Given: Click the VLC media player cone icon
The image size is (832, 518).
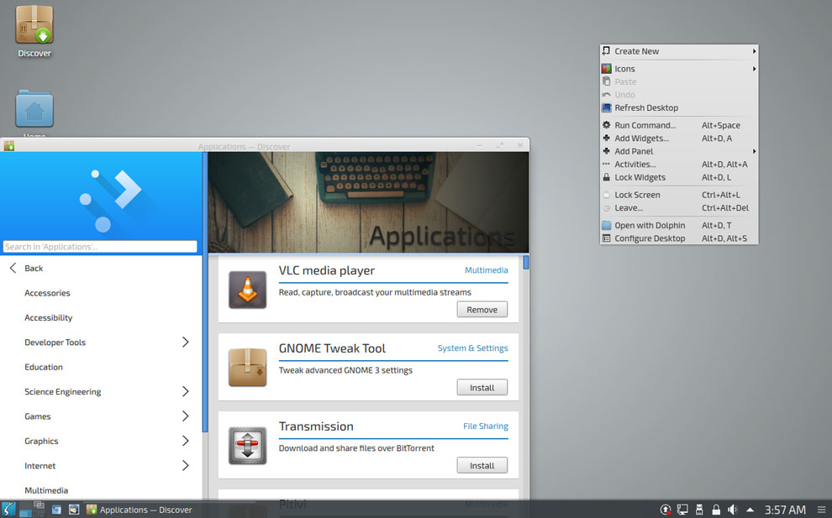Looking at the screenshot, I should point(248,290).
